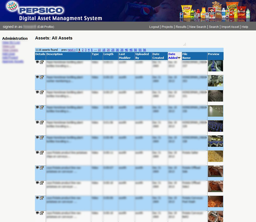Open details eye icon in seventh asset row

pos(37,152)
